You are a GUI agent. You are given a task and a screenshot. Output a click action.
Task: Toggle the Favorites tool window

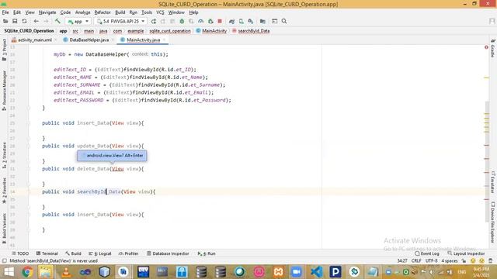[x=4, y=191]
